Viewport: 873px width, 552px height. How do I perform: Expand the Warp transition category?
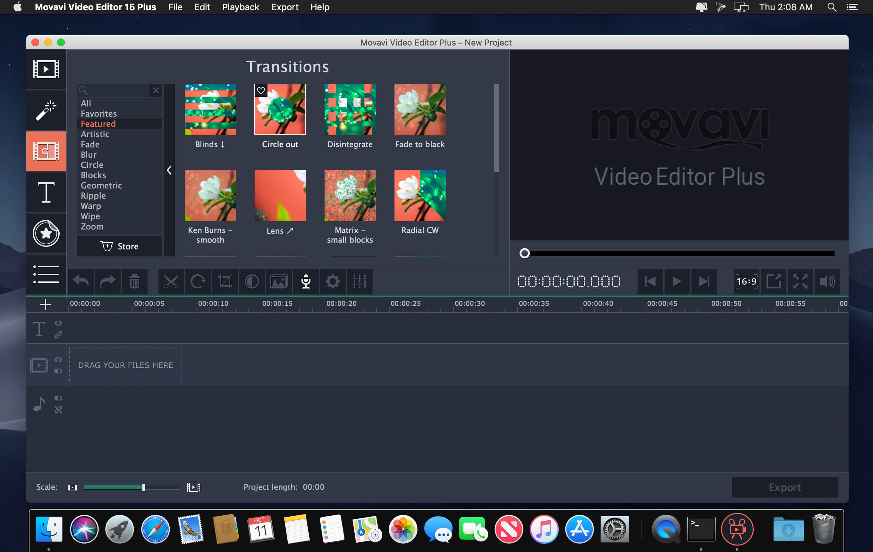[x=91, y=205]
